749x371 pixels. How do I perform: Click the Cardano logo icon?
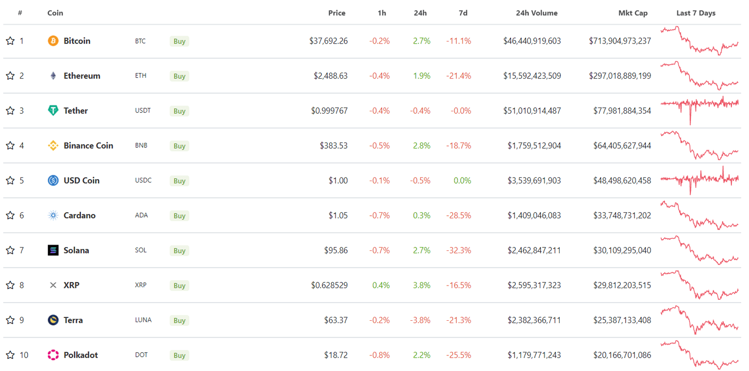53,215
